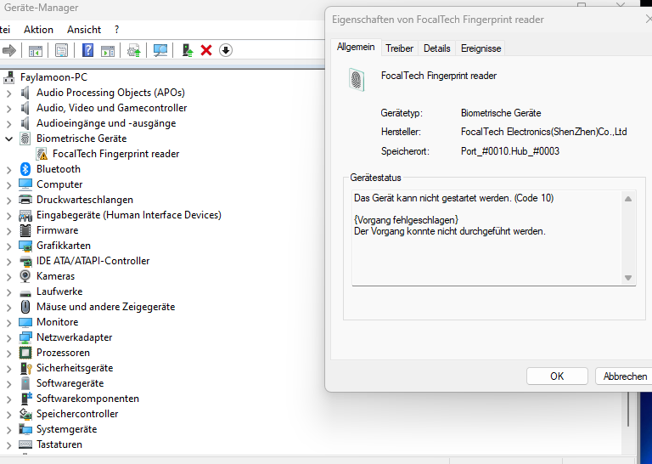Click the 'Biometrische Geräte' device type value
The height and width of the screenshot is (464, 652).
coord(501,113)
